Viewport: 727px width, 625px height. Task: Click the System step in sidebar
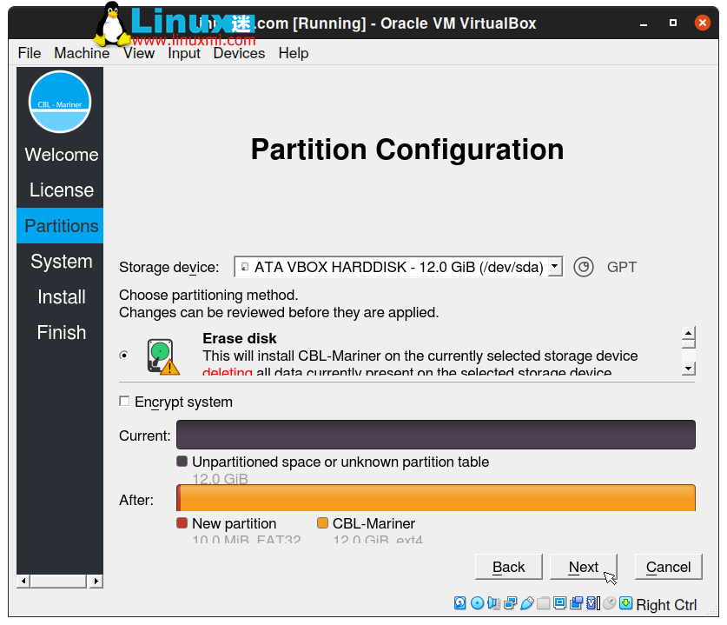point(61,262)
